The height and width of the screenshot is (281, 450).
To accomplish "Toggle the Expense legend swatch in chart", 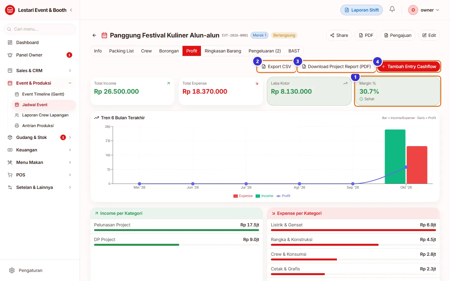I will coord(236,196).
